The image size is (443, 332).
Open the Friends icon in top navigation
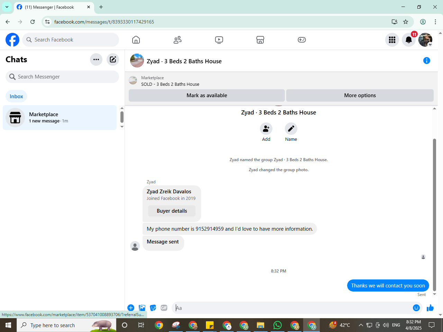[178, 40]
